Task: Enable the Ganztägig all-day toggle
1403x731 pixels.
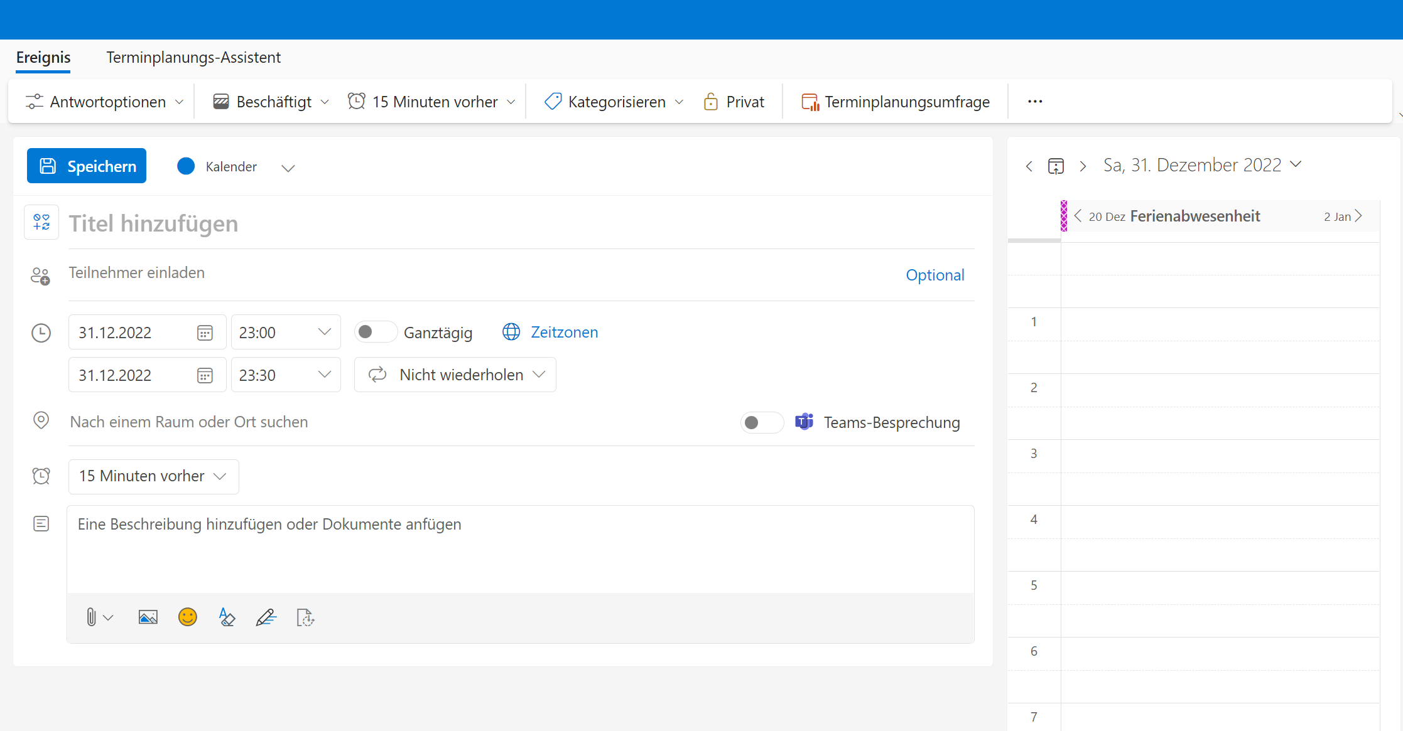Action: (375, 332)
